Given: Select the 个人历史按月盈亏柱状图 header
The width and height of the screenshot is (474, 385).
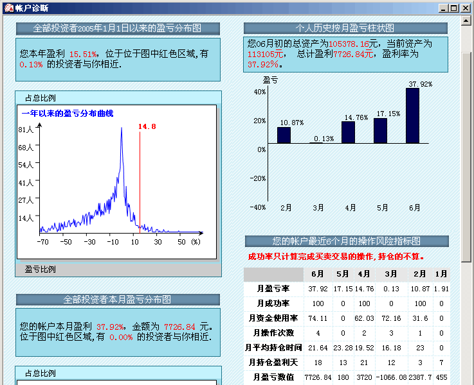Looking at the screenshot, I should [345, 28].
